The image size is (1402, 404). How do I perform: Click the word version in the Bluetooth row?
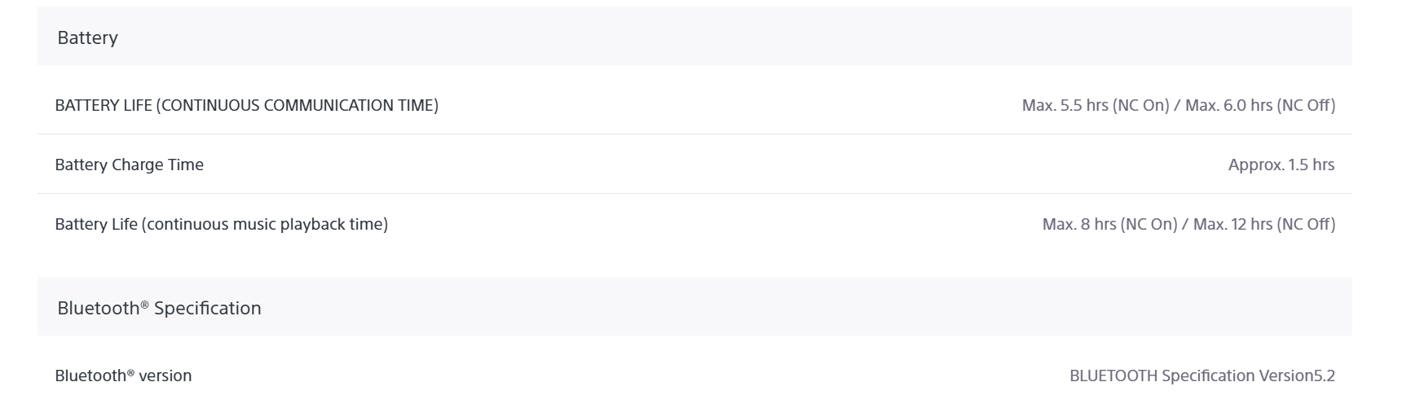pyautogui.click(x=165, y=375)
